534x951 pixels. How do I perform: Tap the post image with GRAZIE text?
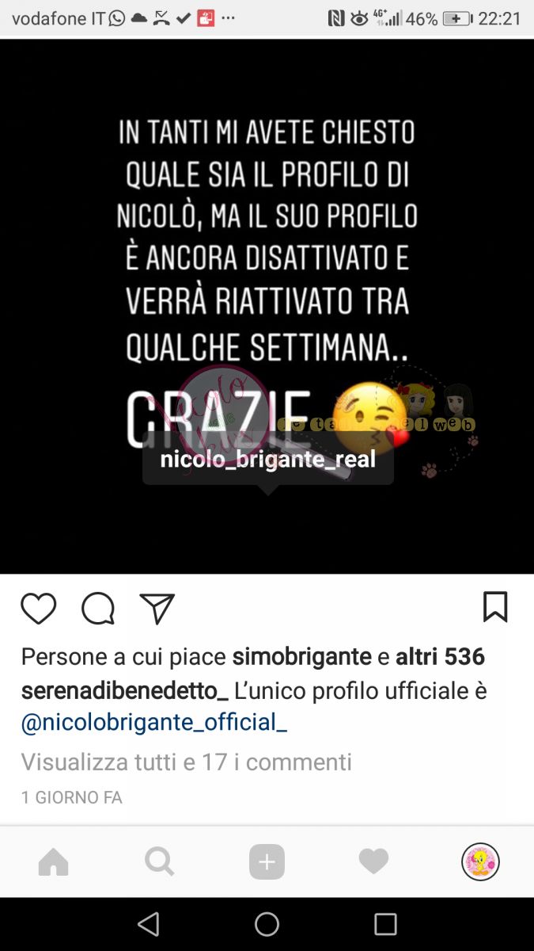click(267, 306)
